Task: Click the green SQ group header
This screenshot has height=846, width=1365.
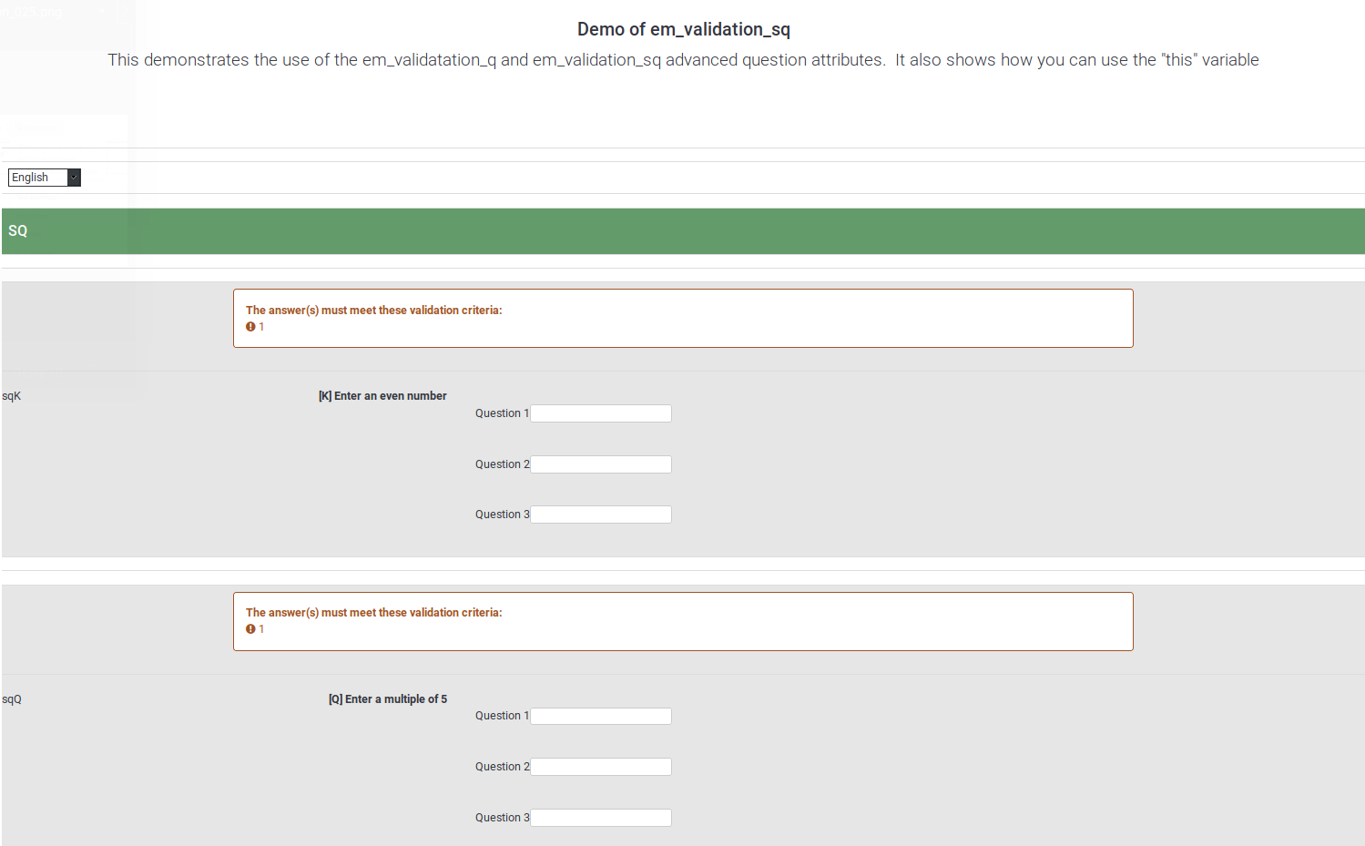Action: point(683,231)
